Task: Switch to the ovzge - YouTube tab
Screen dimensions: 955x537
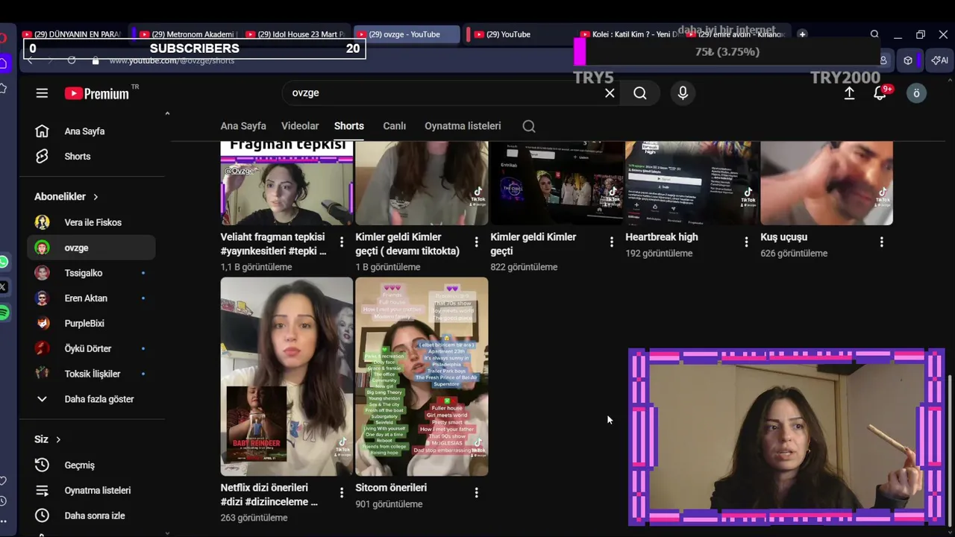Action: 407,34
